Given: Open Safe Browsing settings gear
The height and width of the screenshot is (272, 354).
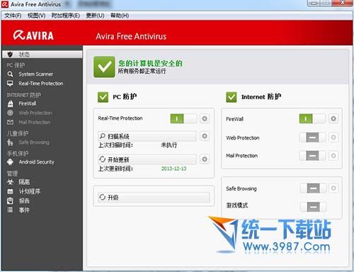Looking at the screenshot, I should click(x=333, y=188).
